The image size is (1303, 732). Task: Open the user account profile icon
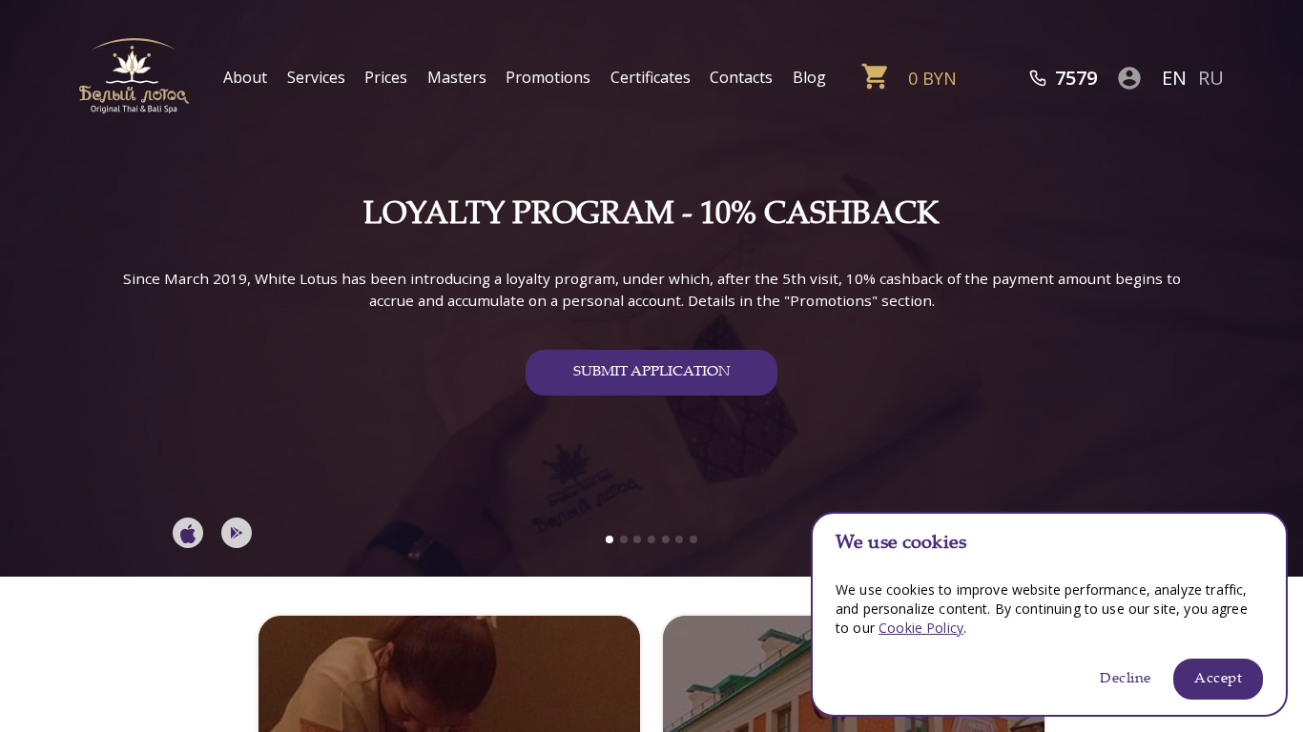(x=1129, y=78)
